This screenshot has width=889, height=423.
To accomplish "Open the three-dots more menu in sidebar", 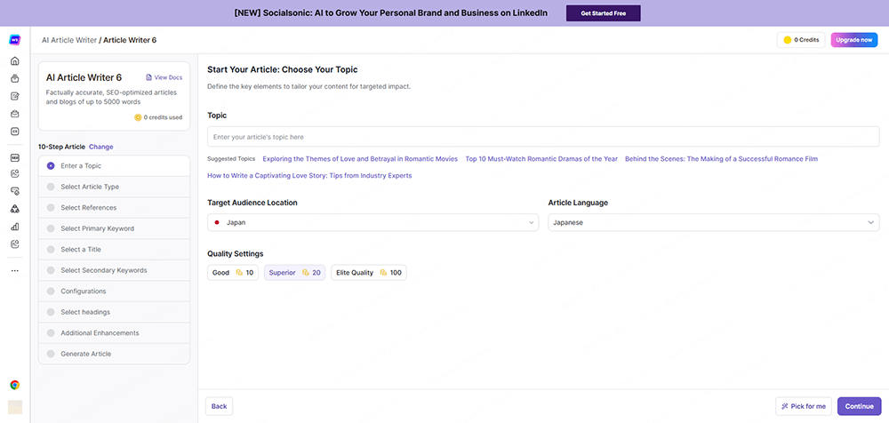I will tap(15, 270).
